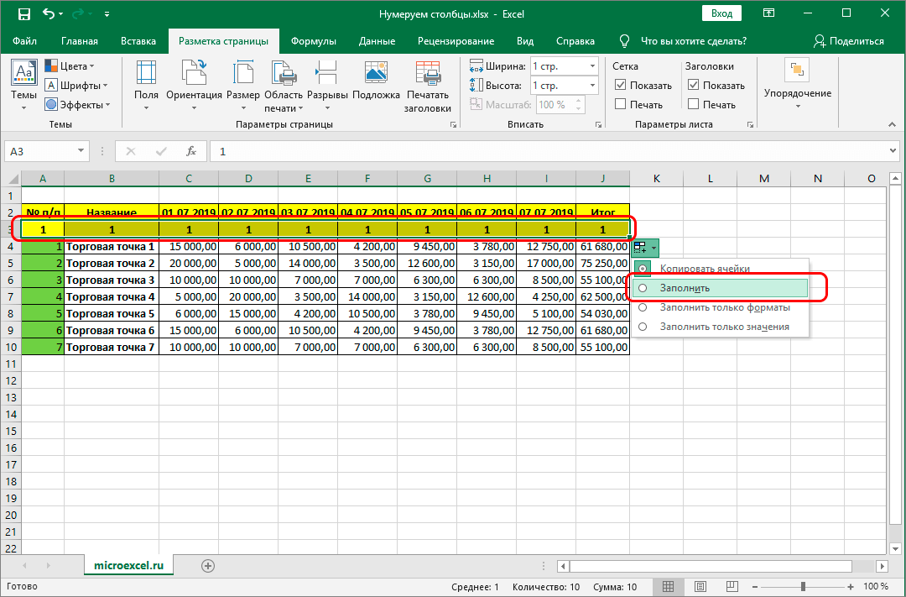Image resolution: width=906 pixels, height=597 pixels.
Task: Expand the Ширина width dropdown
Action: coord(591,66)
